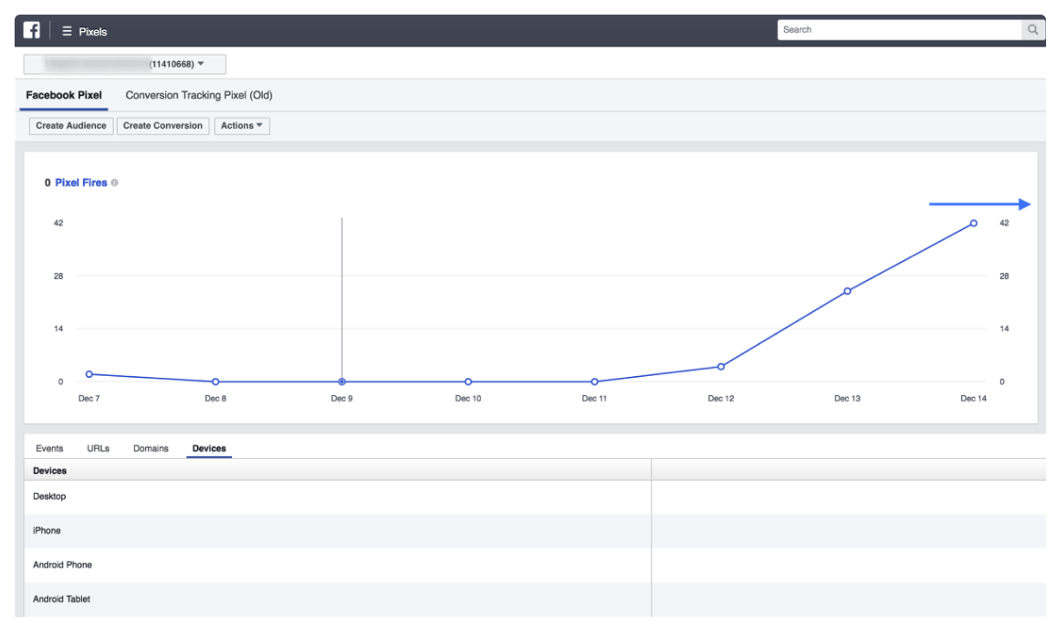Click the info icon next to Pixel Fires

pos(114,183)
